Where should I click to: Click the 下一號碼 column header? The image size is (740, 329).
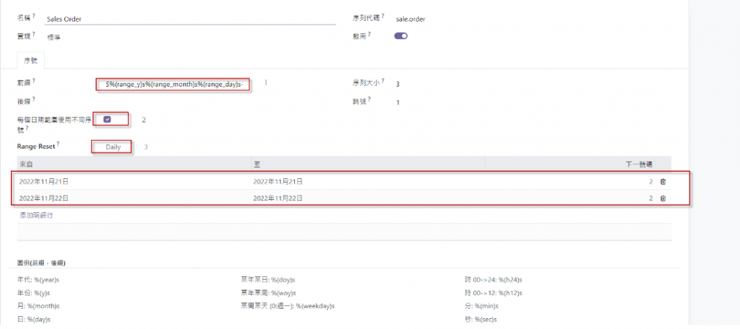tap(570, 164)
